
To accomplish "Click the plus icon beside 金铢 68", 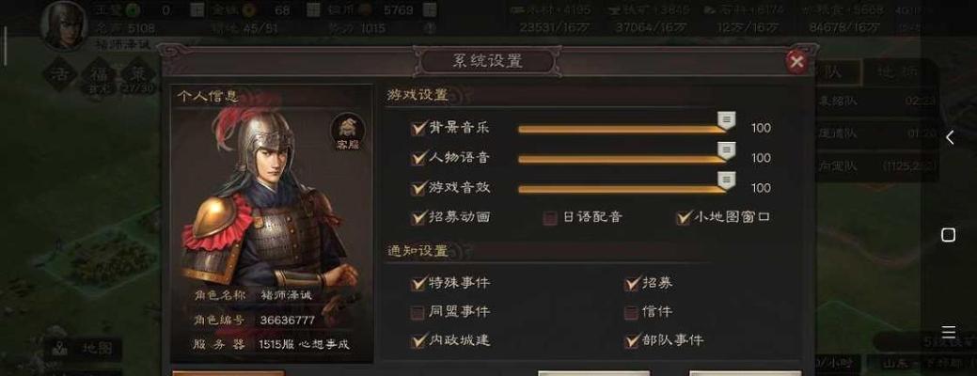I will click(314, 10).
